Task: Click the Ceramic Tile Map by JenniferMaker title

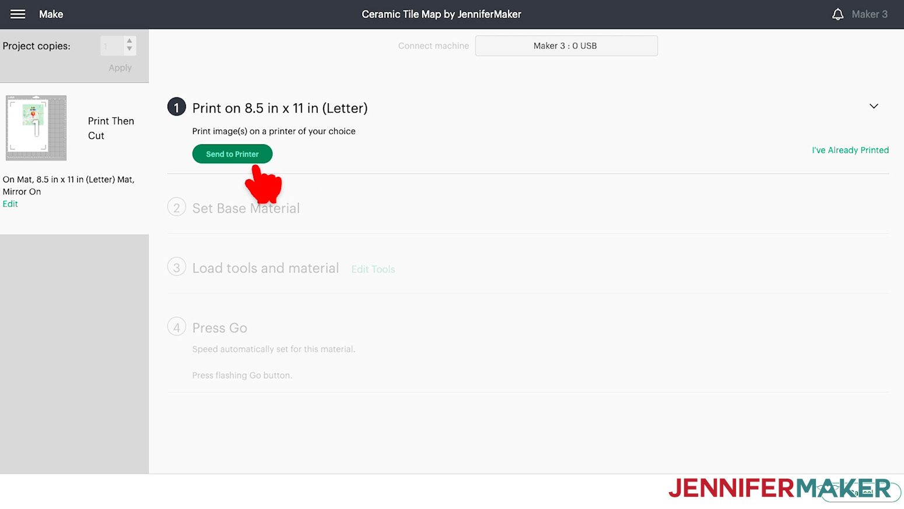Action: point(442,14)
